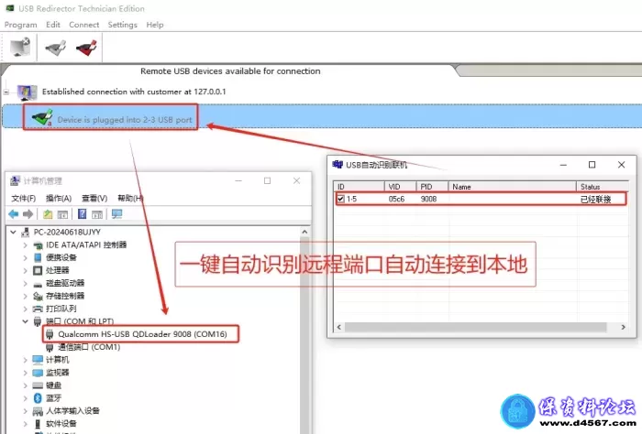Image resolution: width=642 pixels, height=434 pixels.
Task: Open the Connect menu
Action: tap(84, 25)
